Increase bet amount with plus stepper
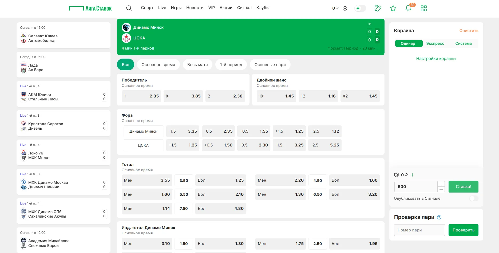The image size is (499, 253). pyautogui.click(x=441, y=184)
